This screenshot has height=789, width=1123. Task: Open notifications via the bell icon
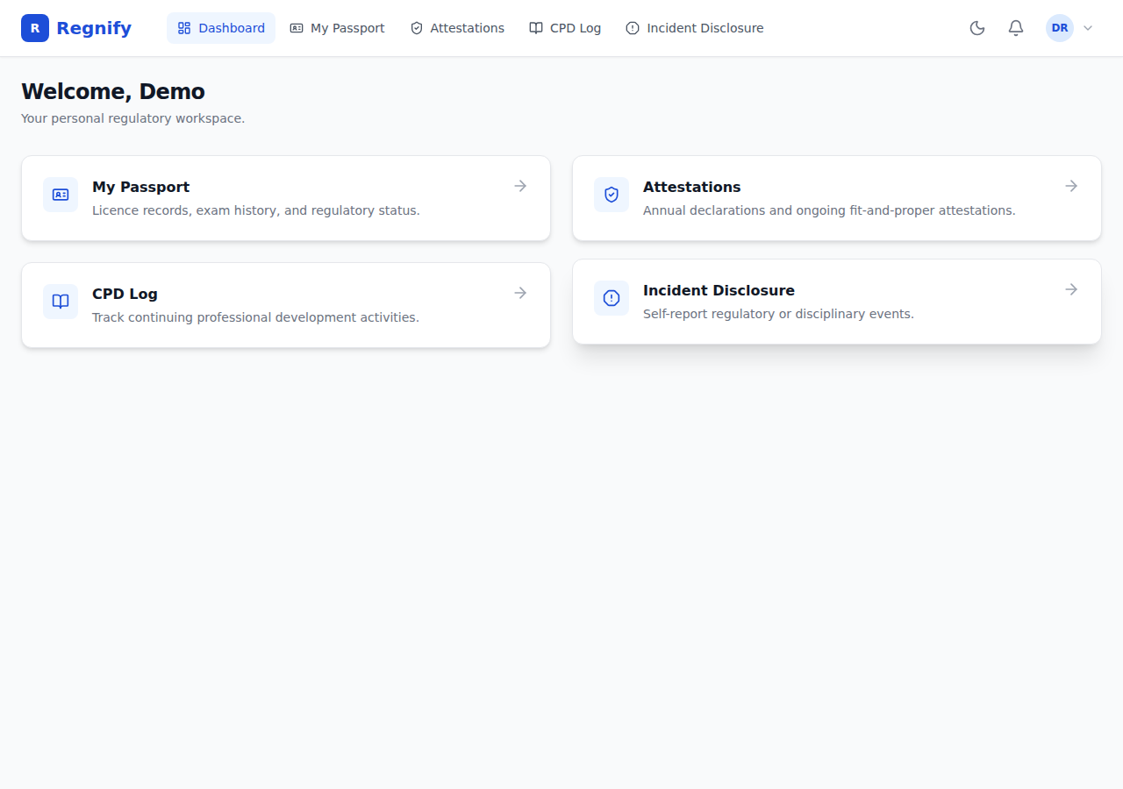pos(1016,28)
